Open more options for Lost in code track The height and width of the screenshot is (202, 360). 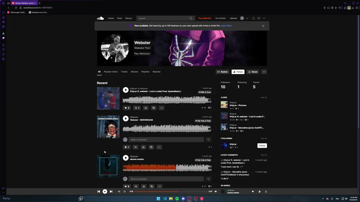161,108
